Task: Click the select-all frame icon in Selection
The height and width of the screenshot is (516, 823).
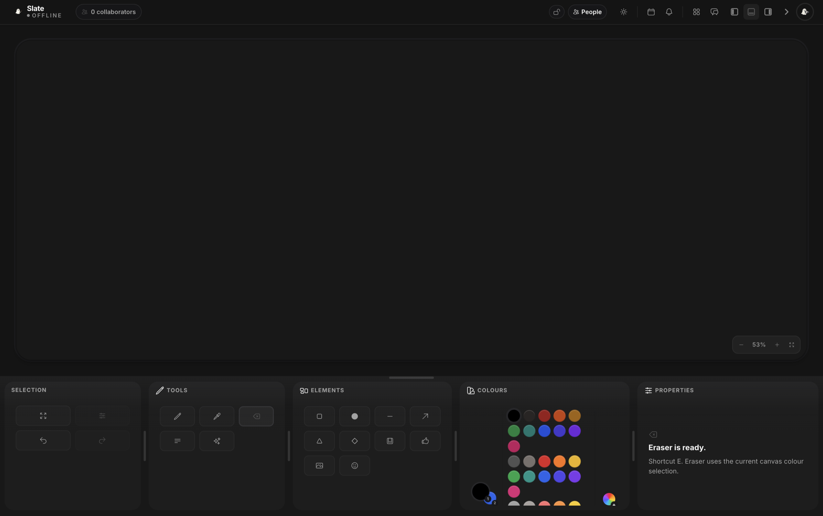Action: pos(43,416)
